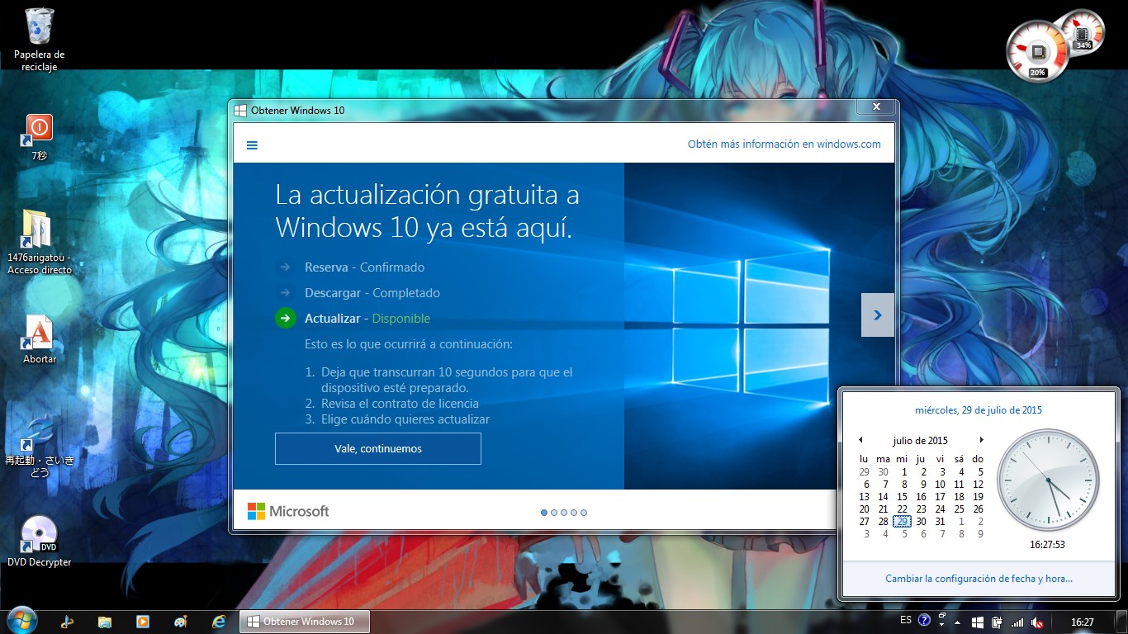Select the 7秒 desktop shortcut
The width and height of the screenshot is (1128, 634).
pyautogui.click(x=39, y=137)
